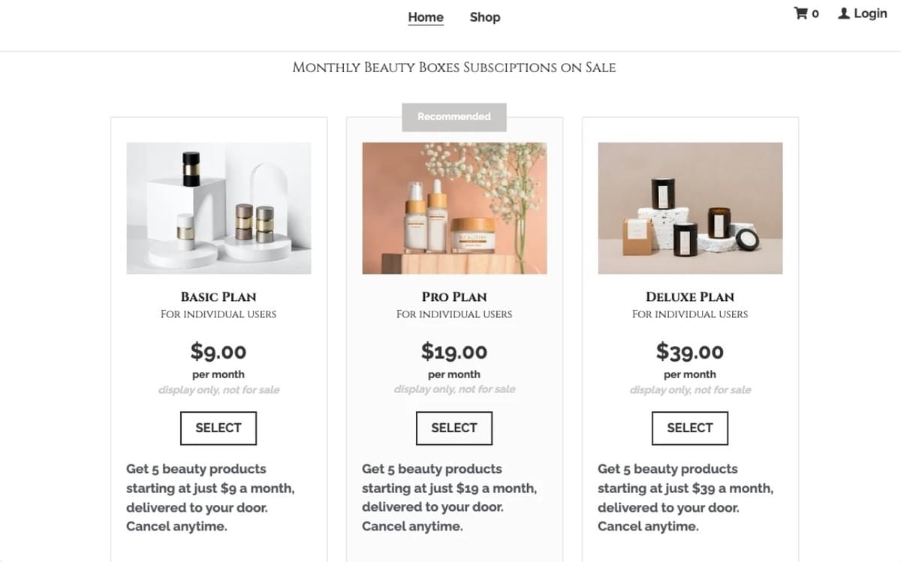Open the Shop menu item
Image resolution: width=901 pixels, height=562 pixels.
point(485,17)
